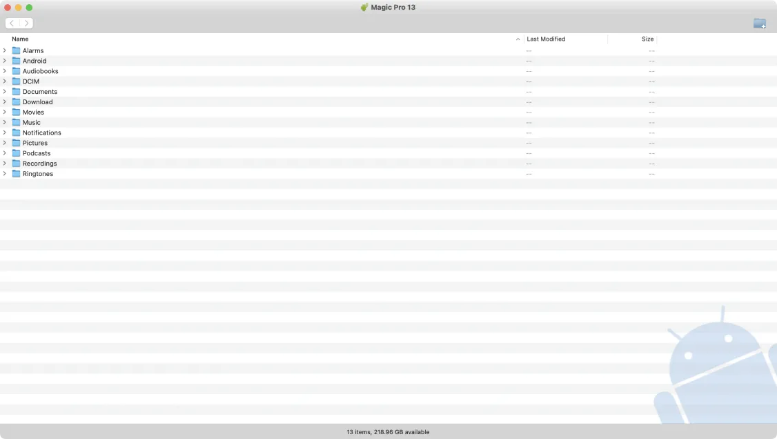Viewport: 777px width, 439px height.
Task: Select the Ringtones folder icon
Action: [x=17, y=173]
